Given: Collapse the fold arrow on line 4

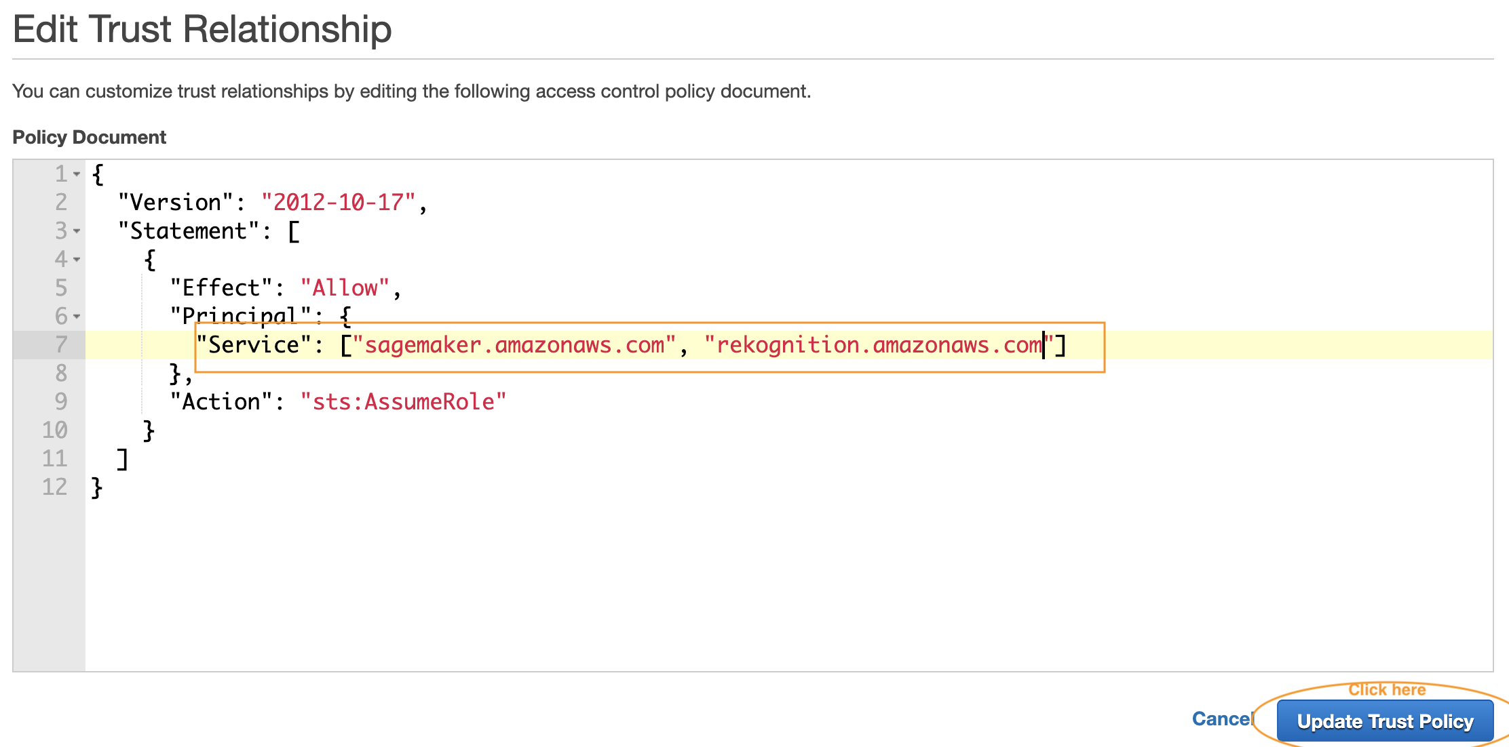Looking at the screenshot, I should [77, 260].
